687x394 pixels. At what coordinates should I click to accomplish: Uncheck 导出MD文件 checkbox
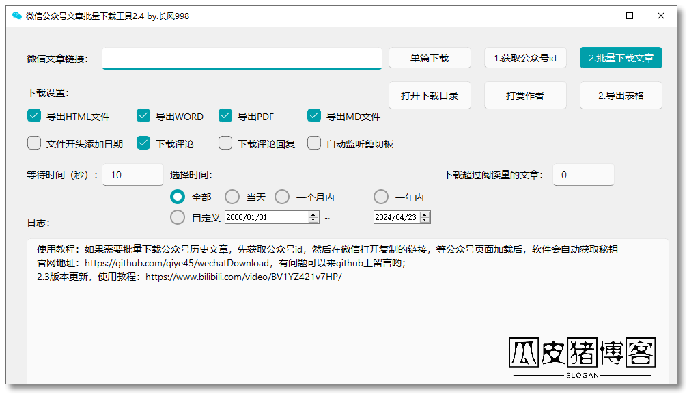click(314, 116)
